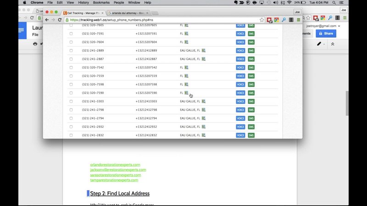This screenshot has height=206, width=367.
Task: Click the Google Docs vertical scrollbar thumb
Action: (x=347, y=103)
